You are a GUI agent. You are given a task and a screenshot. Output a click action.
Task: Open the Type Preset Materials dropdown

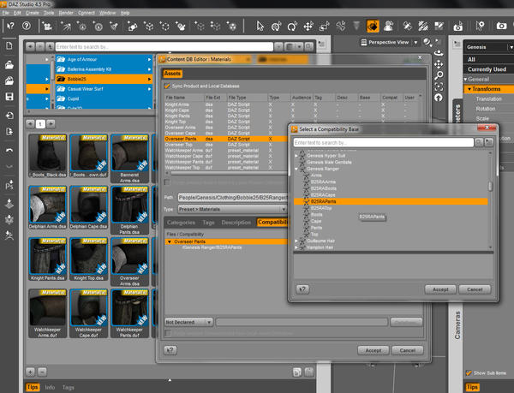pyautogui.click(x=232, y=209)
